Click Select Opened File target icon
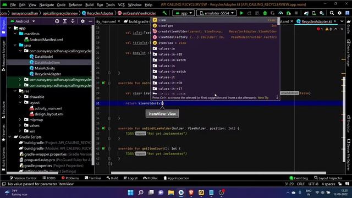The image size is (352, 198). 57,21
